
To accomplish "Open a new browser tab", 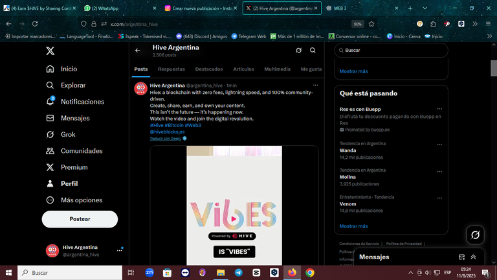I will coord(410,8).
